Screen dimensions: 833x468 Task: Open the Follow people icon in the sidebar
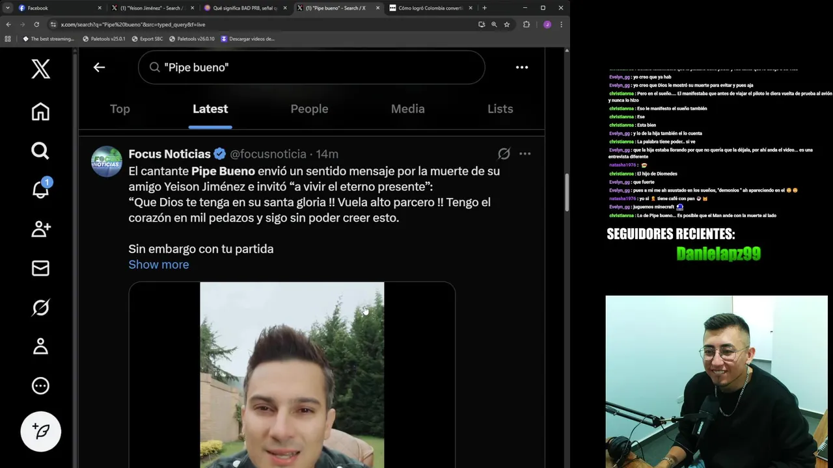(x=40, y=229)
